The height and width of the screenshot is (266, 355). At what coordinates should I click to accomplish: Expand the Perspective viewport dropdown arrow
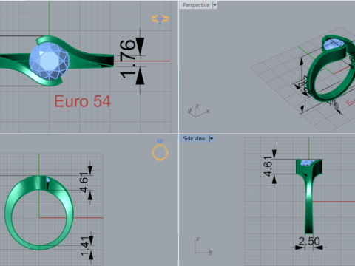(x=214, y=5)
